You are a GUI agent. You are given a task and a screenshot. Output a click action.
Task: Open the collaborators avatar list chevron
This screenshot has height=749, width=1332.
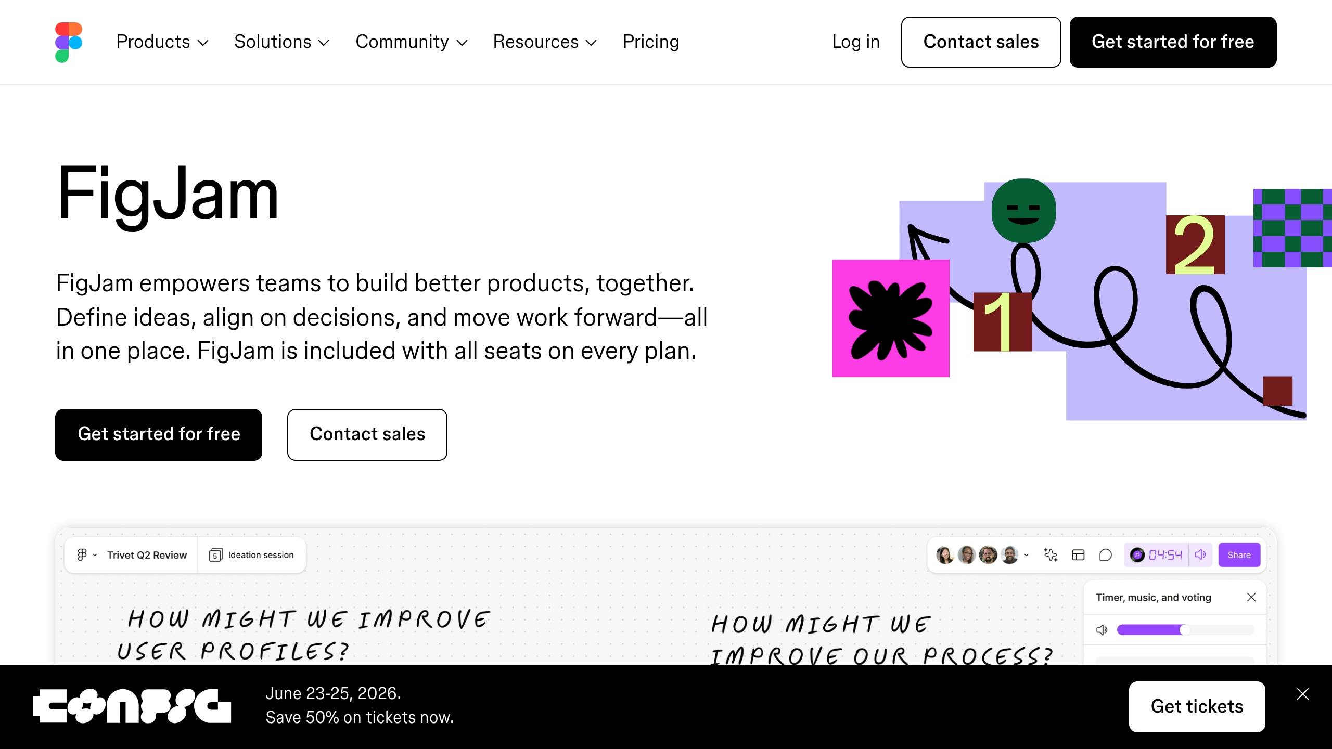[1026, 555]
